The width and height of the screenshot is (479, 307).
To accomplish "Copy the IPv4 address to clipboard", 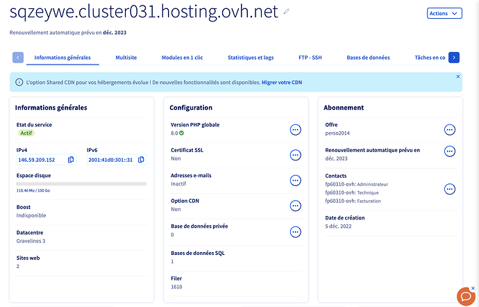I will (71, 160).
